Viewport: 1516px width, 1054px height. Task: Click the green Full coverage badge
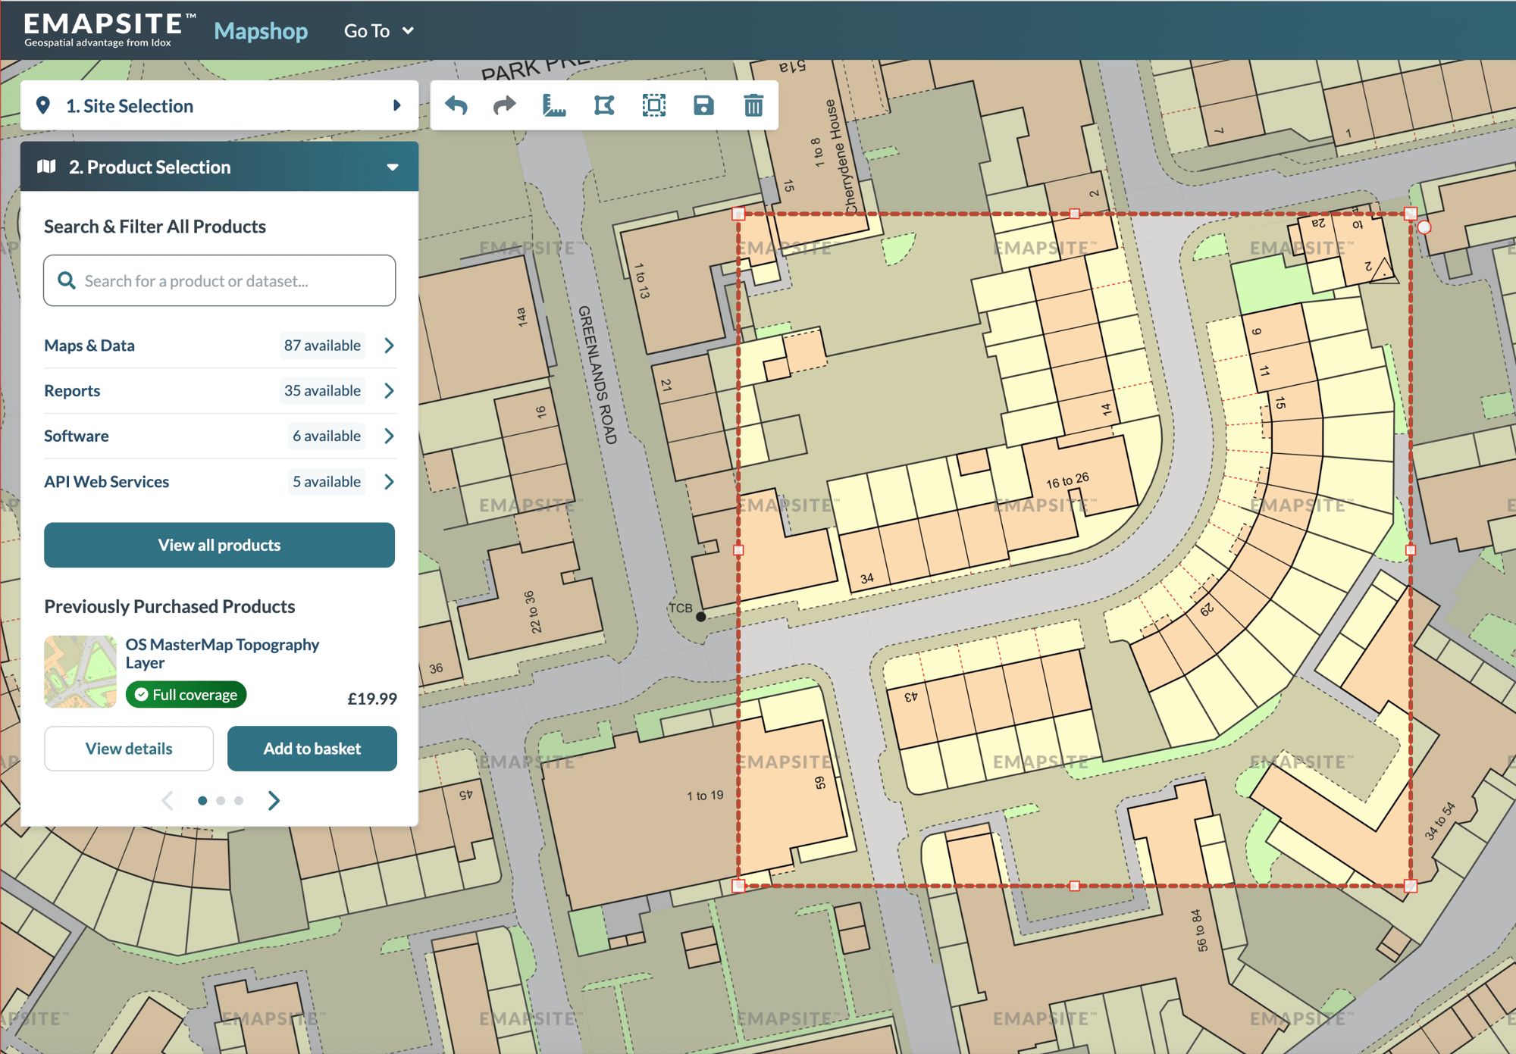point(186,695)
